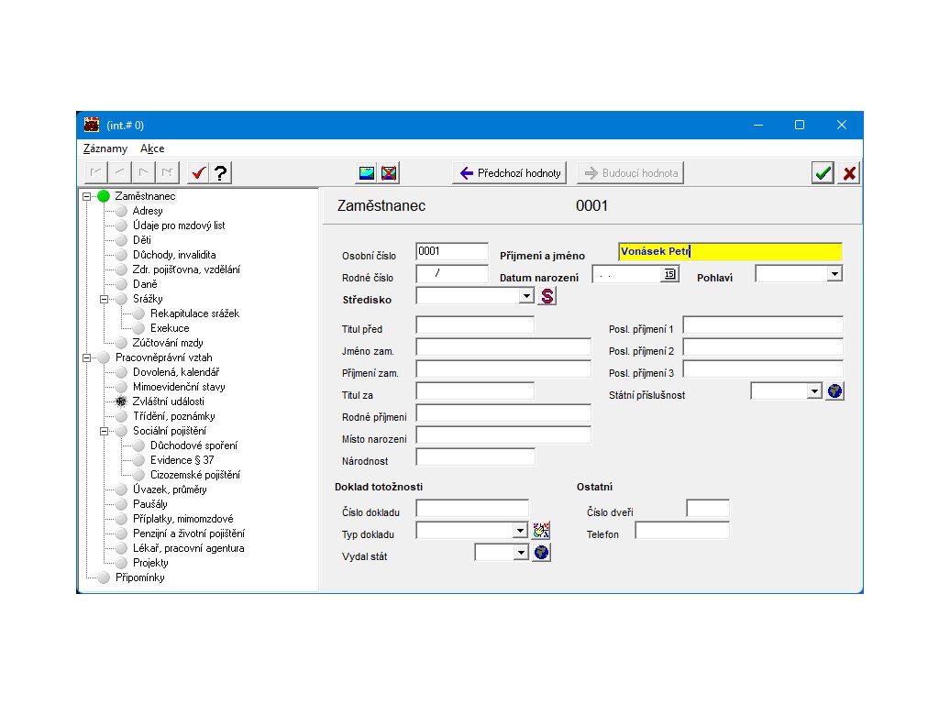The image size is (939, 704).
Task: Click the red checkmark toolbar icon
Action: (x=197, y=172)
